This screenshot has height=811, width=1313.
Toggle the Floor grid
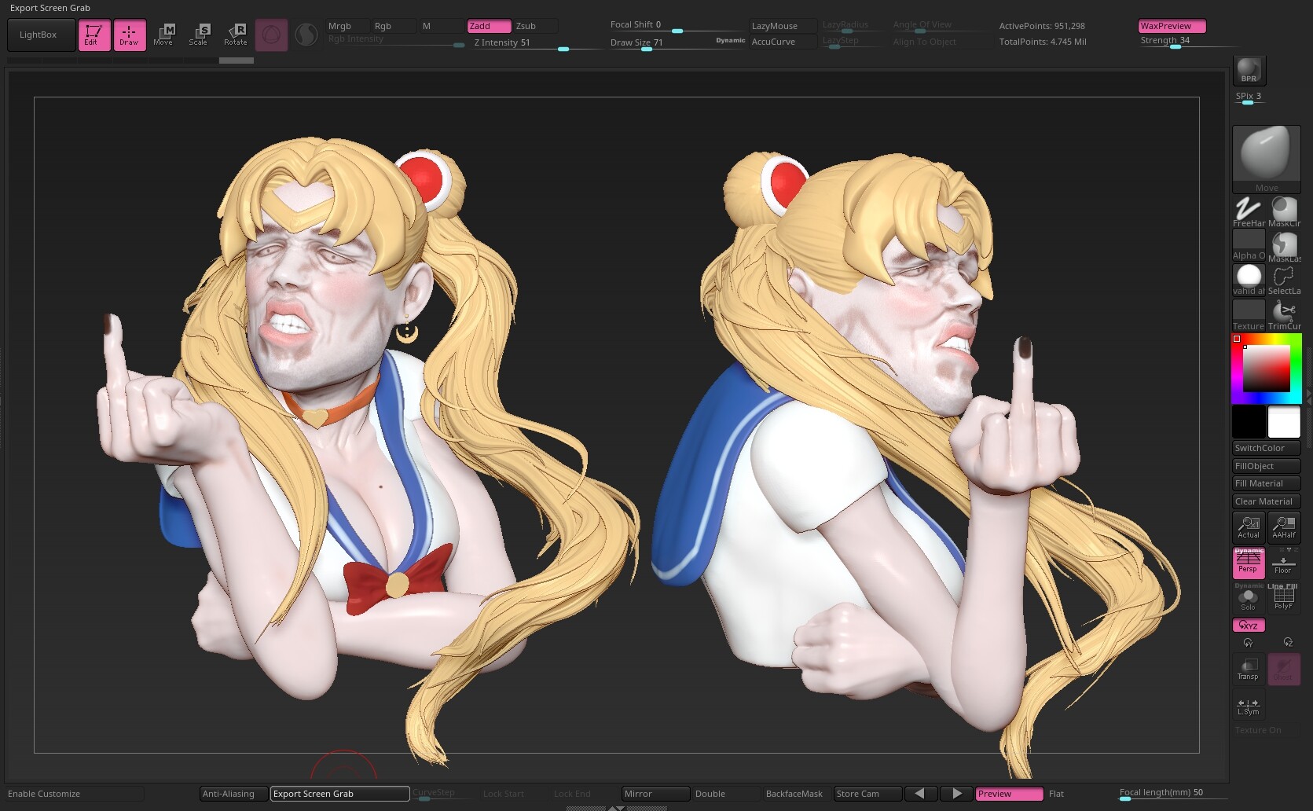pyautogui.click(x=1284, y=563)
